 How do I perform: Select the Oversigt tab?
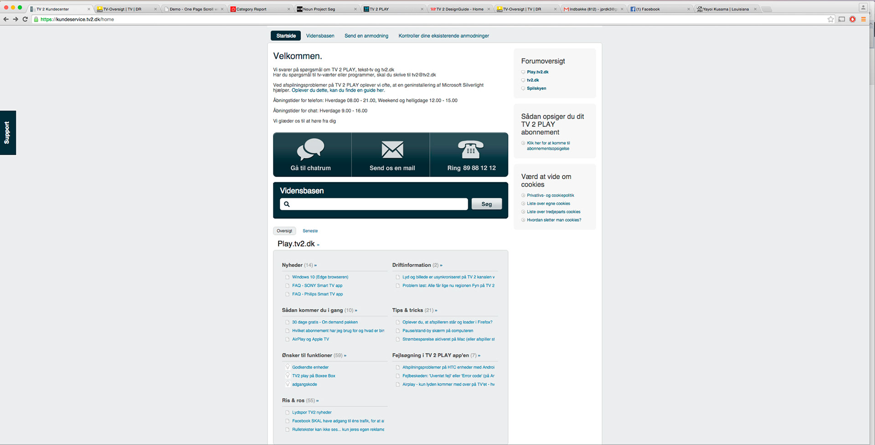(x=284, y=231)
